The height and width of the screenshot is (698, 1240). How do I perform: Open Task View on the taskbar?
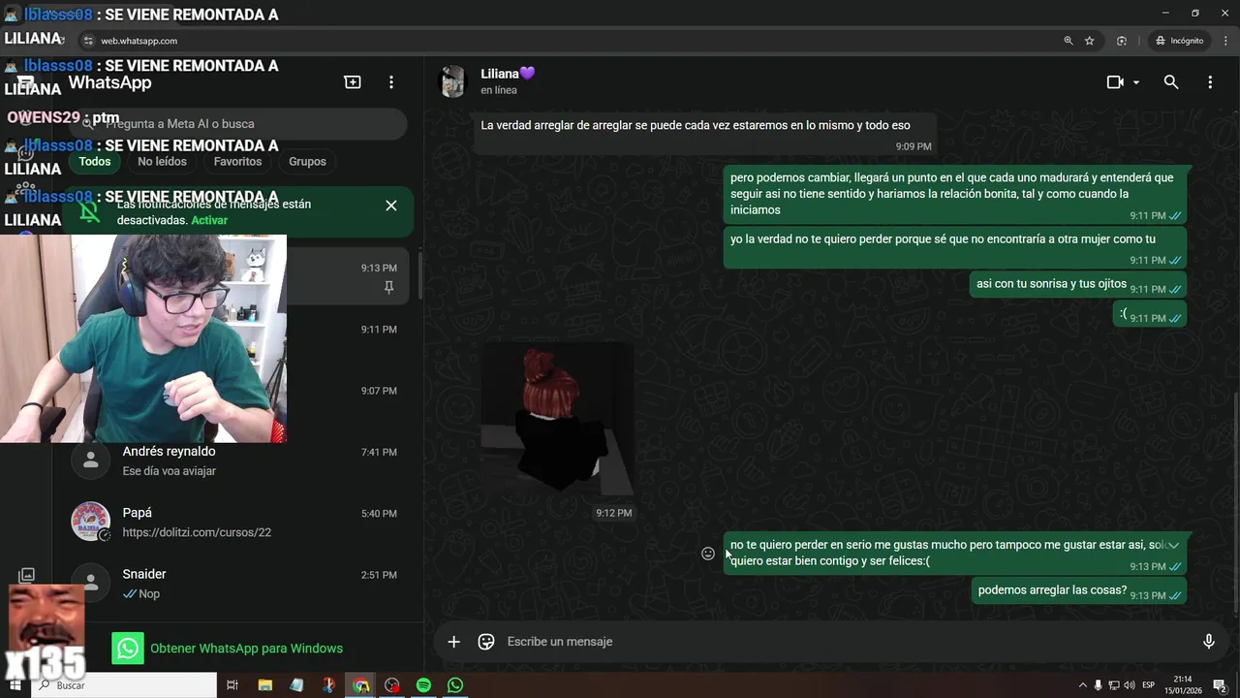click(232, 685)
